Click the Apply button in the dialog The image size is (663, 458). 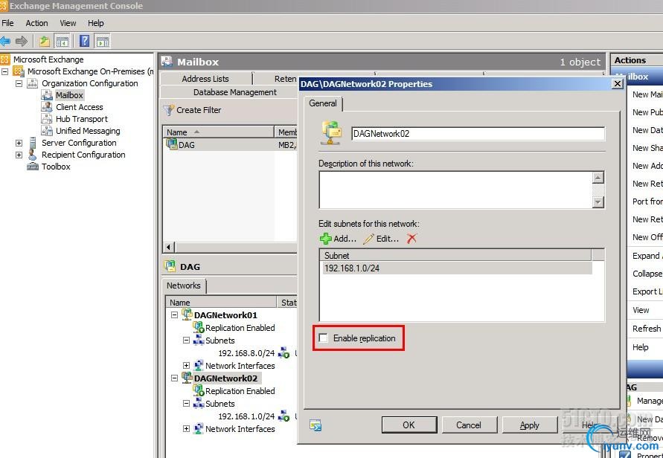[529, 425]
